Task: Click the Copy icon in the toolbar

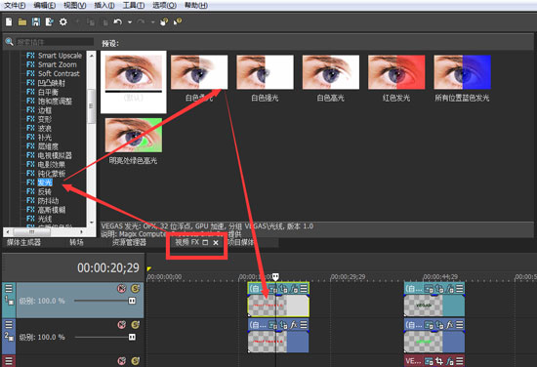Action: [91, 22]
